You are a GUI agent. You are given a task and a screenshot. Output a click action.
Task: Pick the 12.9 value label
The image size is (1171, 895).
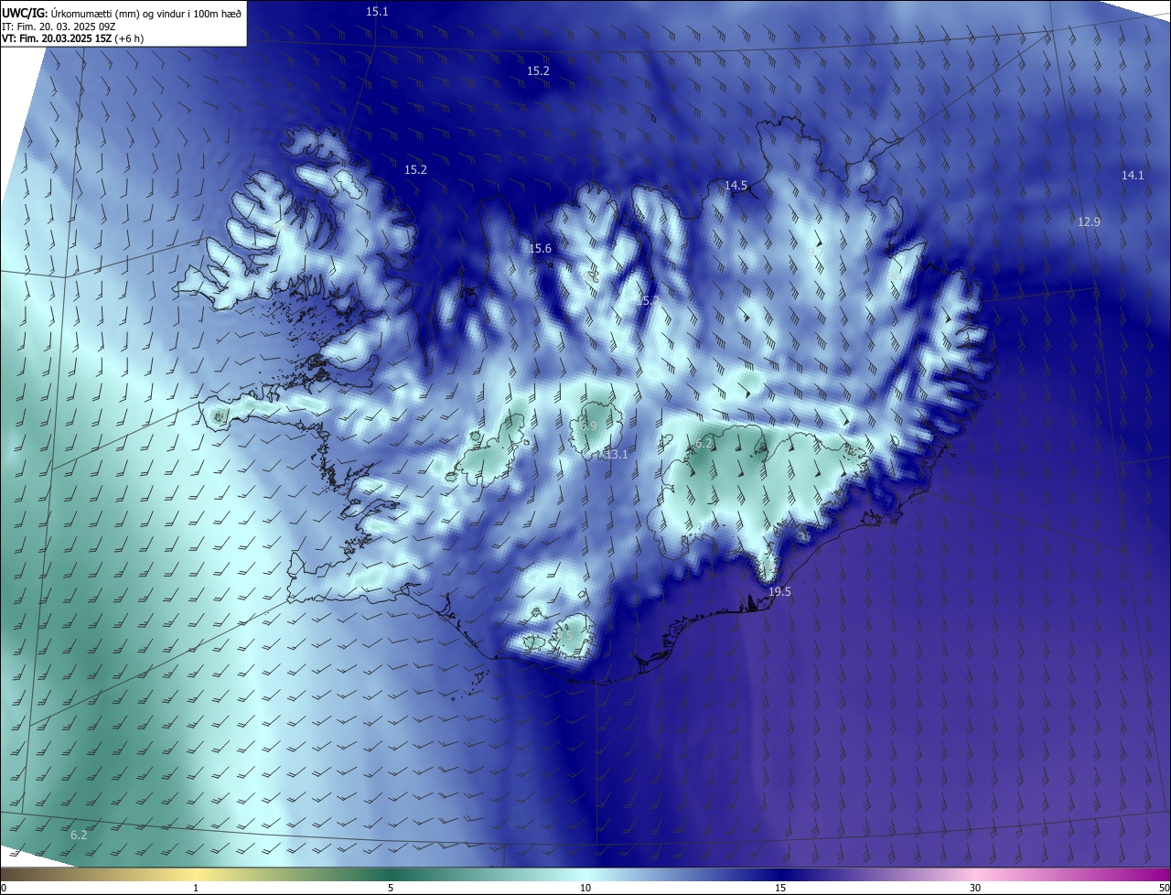pos(1089,221)
